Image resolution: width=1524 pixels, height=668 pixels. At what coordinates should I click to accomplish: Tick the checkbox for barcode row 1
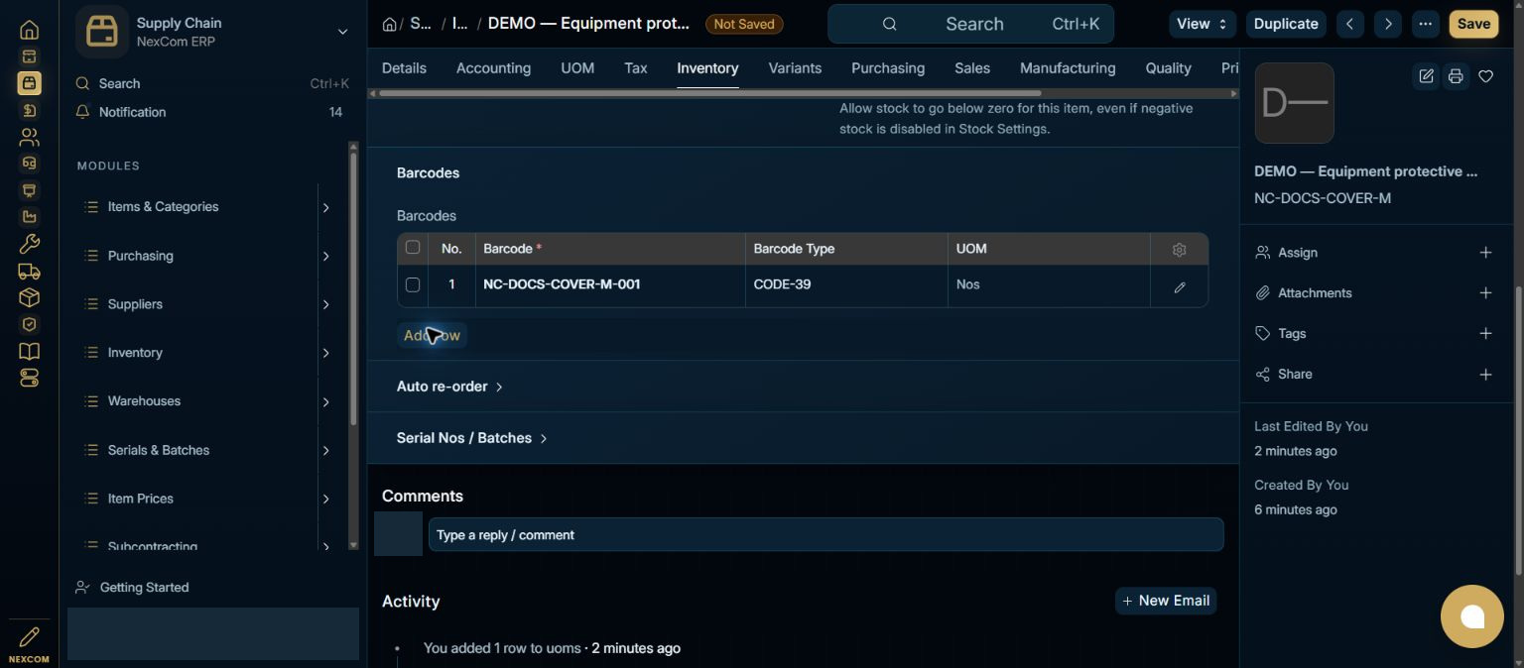(x=413, y=285)
